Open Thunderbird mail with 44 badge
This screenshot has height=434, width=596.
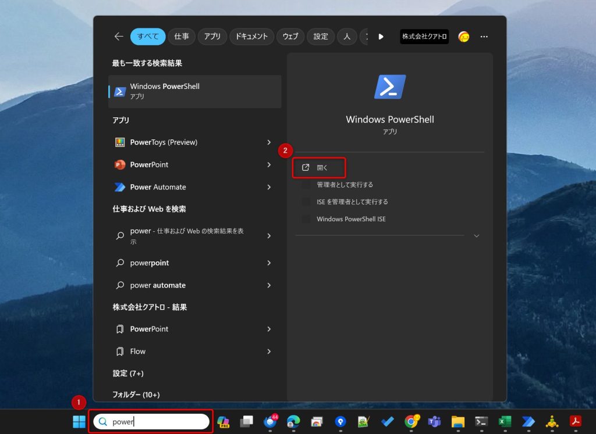click(x=270, y=421)
